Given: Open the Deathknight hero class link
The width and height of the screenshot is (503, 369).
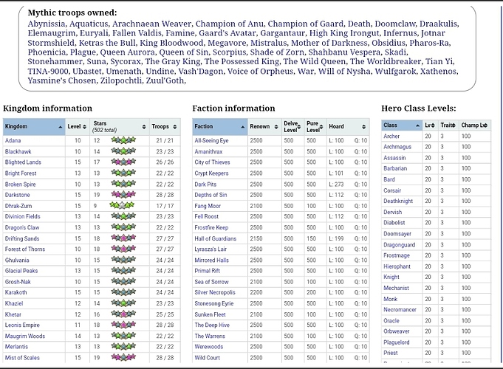Looking at the screenshot, I should 398,201.
